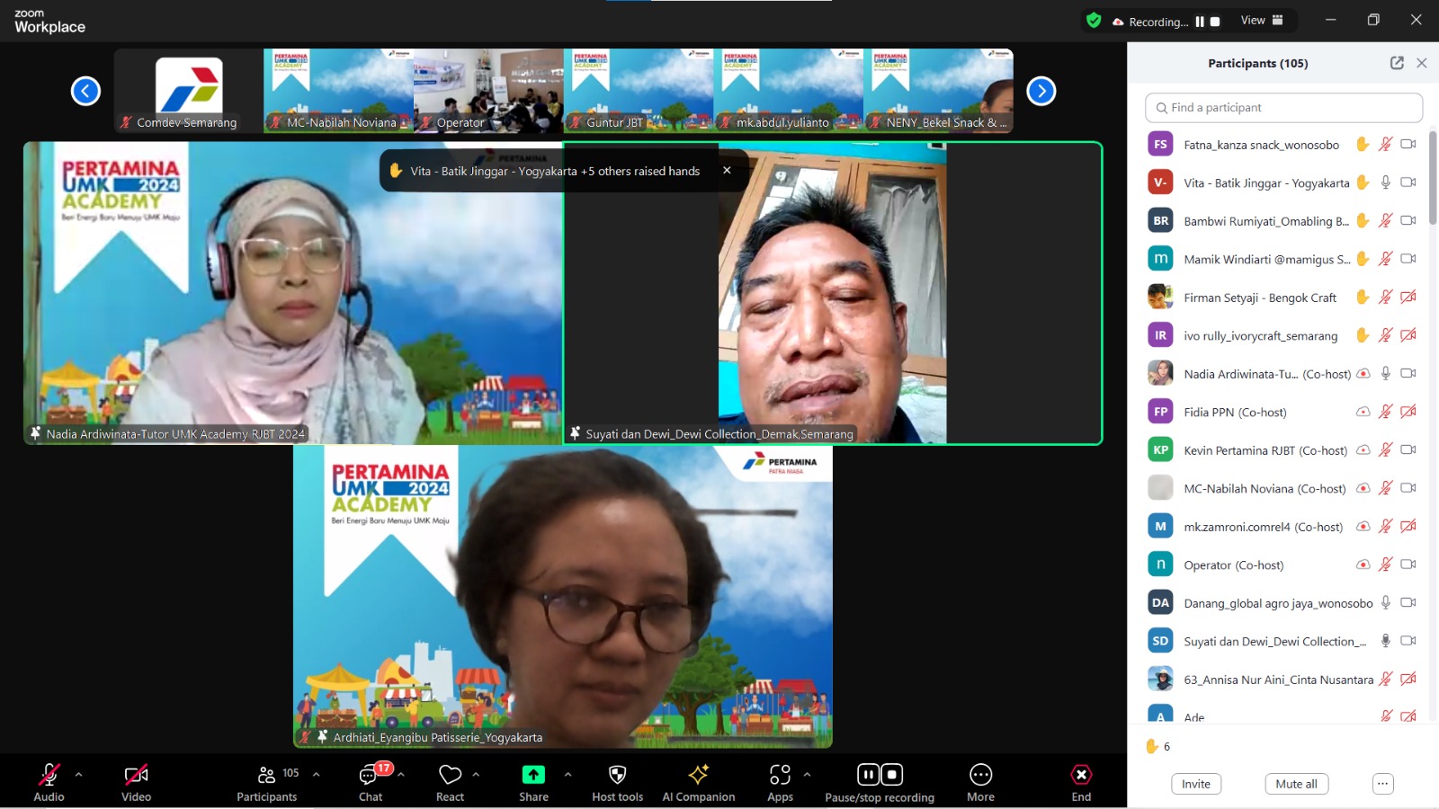Select Comdev Semarang video thumbnail

click(188, 91)
